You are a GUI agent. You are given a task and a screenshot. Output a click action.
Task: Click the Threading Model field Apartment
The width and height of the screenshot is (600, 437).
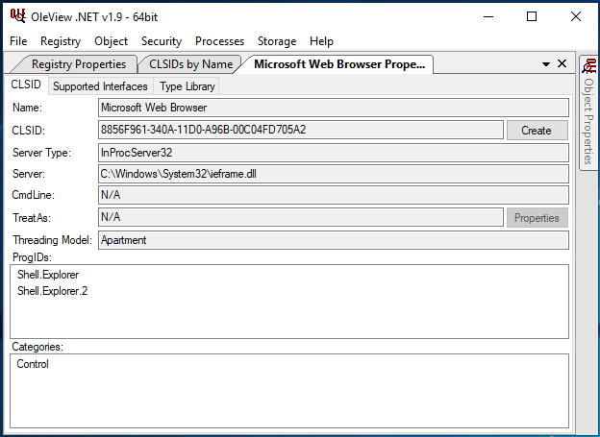point(334,240)
